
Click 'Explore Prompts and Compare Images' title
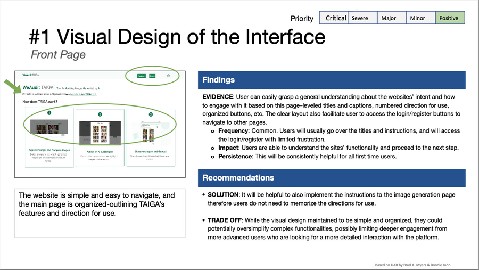coord(49,150)
